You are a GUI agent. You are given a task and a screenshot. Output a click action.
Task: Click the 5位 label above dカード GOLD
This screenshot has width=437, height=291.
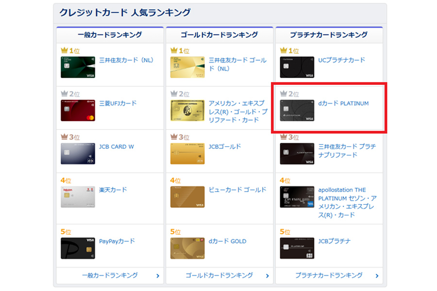point(175,232)
